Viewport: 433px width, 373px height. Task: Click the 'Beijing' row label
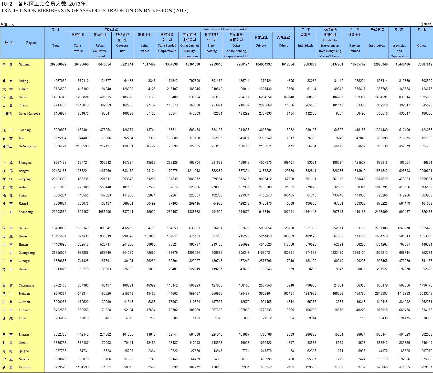23,81
